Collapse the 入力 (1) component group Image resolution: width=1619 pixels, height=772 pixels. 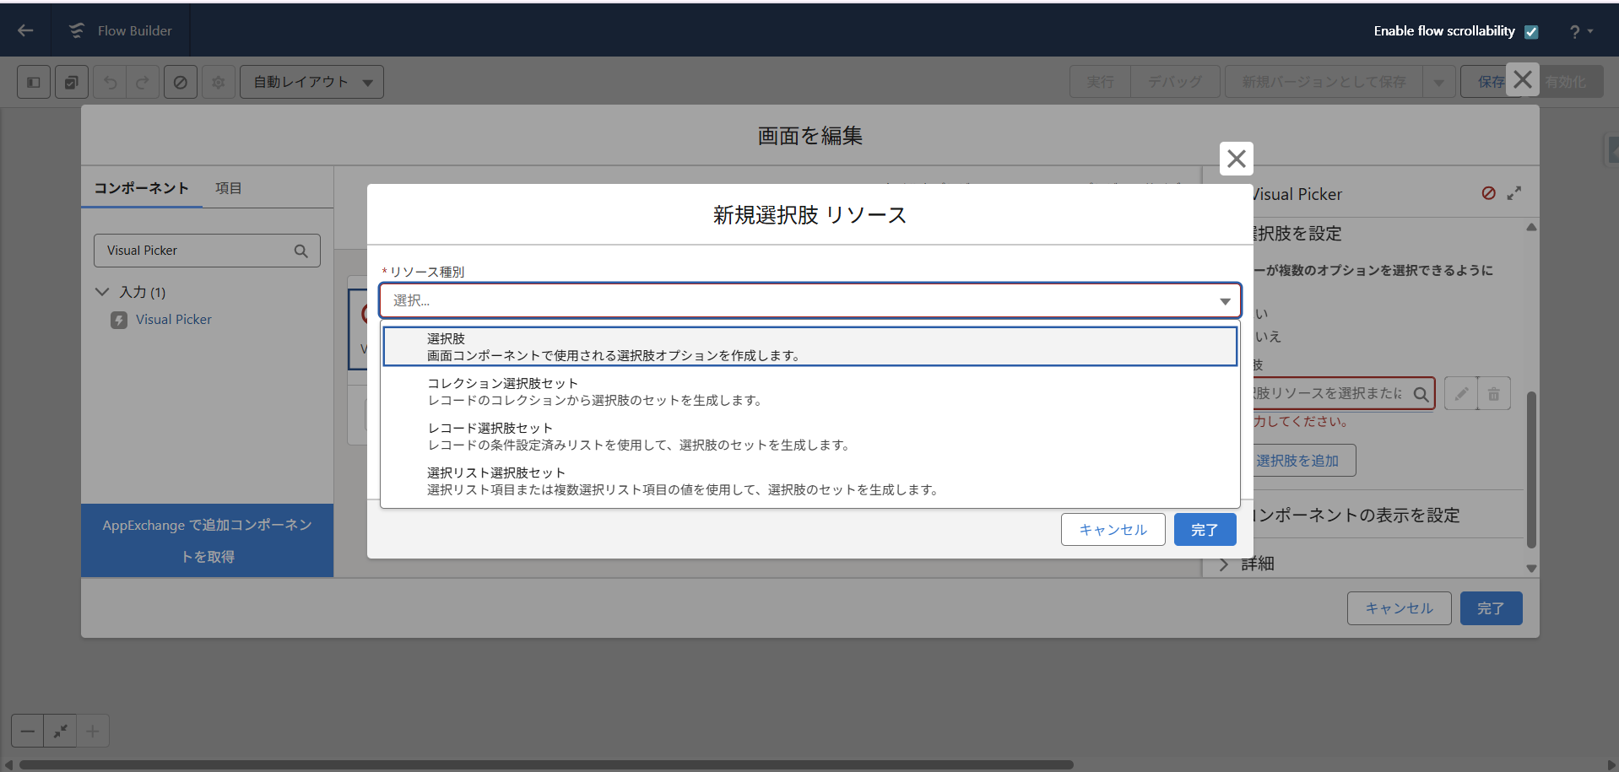pos(102,292)
